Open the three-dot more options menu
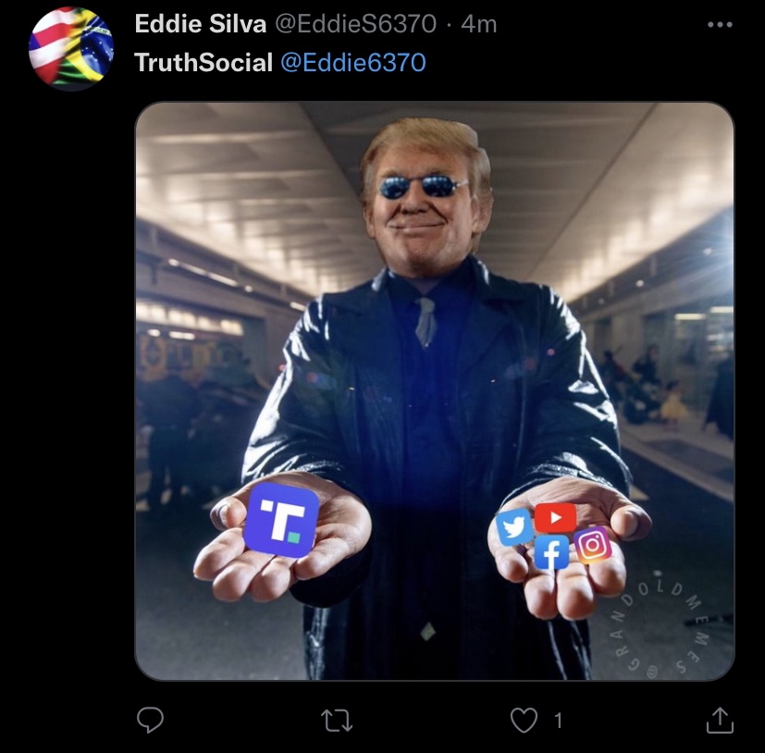The width and height of the screenshot is (765, 753). pyautogui.click(x=720, y=24)
